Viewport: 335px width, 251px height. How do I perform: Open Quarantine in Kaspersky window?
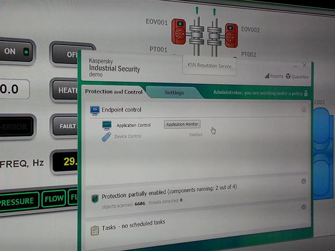coord(297,76)
